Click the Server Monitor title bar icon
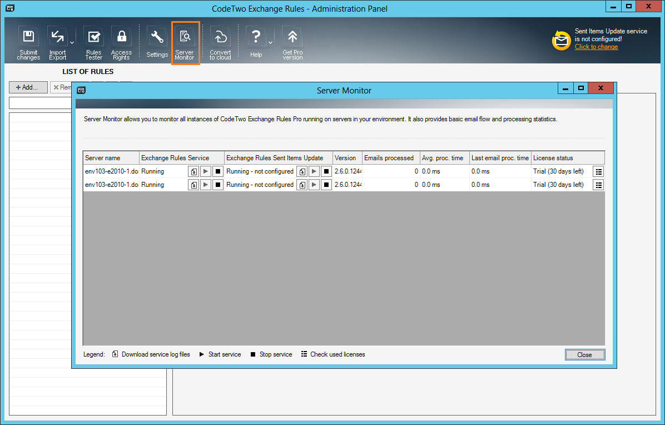Screen dimensions: 665x425 [x=81, y=90]
